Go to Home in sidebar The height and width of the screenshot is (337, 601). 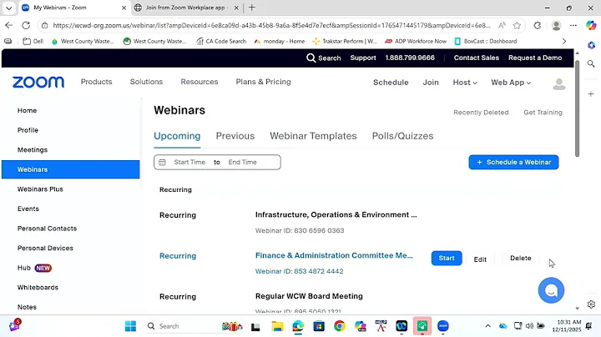click(27, 111)
